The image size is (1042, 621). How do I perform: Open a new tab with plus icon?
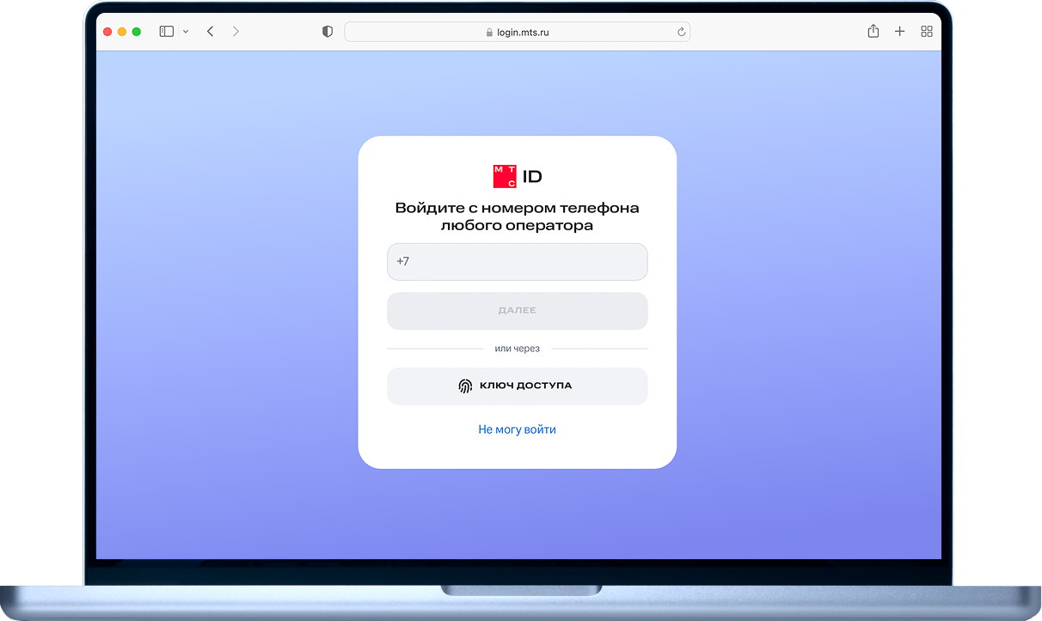pyautogui.click(x=899, y=32)
